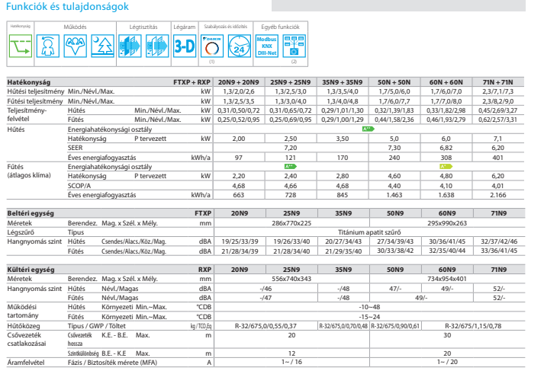The image size is (544, 374).
Task: Click the 'Titánium apatit szűrő' cell
Action: tap(369, 232)
